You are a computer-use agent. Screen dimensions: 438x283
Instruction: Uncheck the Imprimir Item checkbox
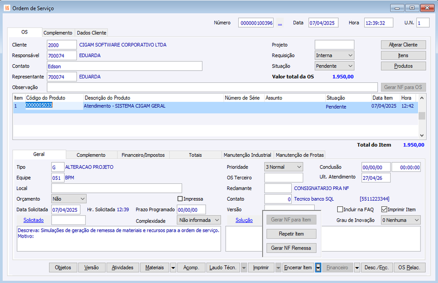384,210
